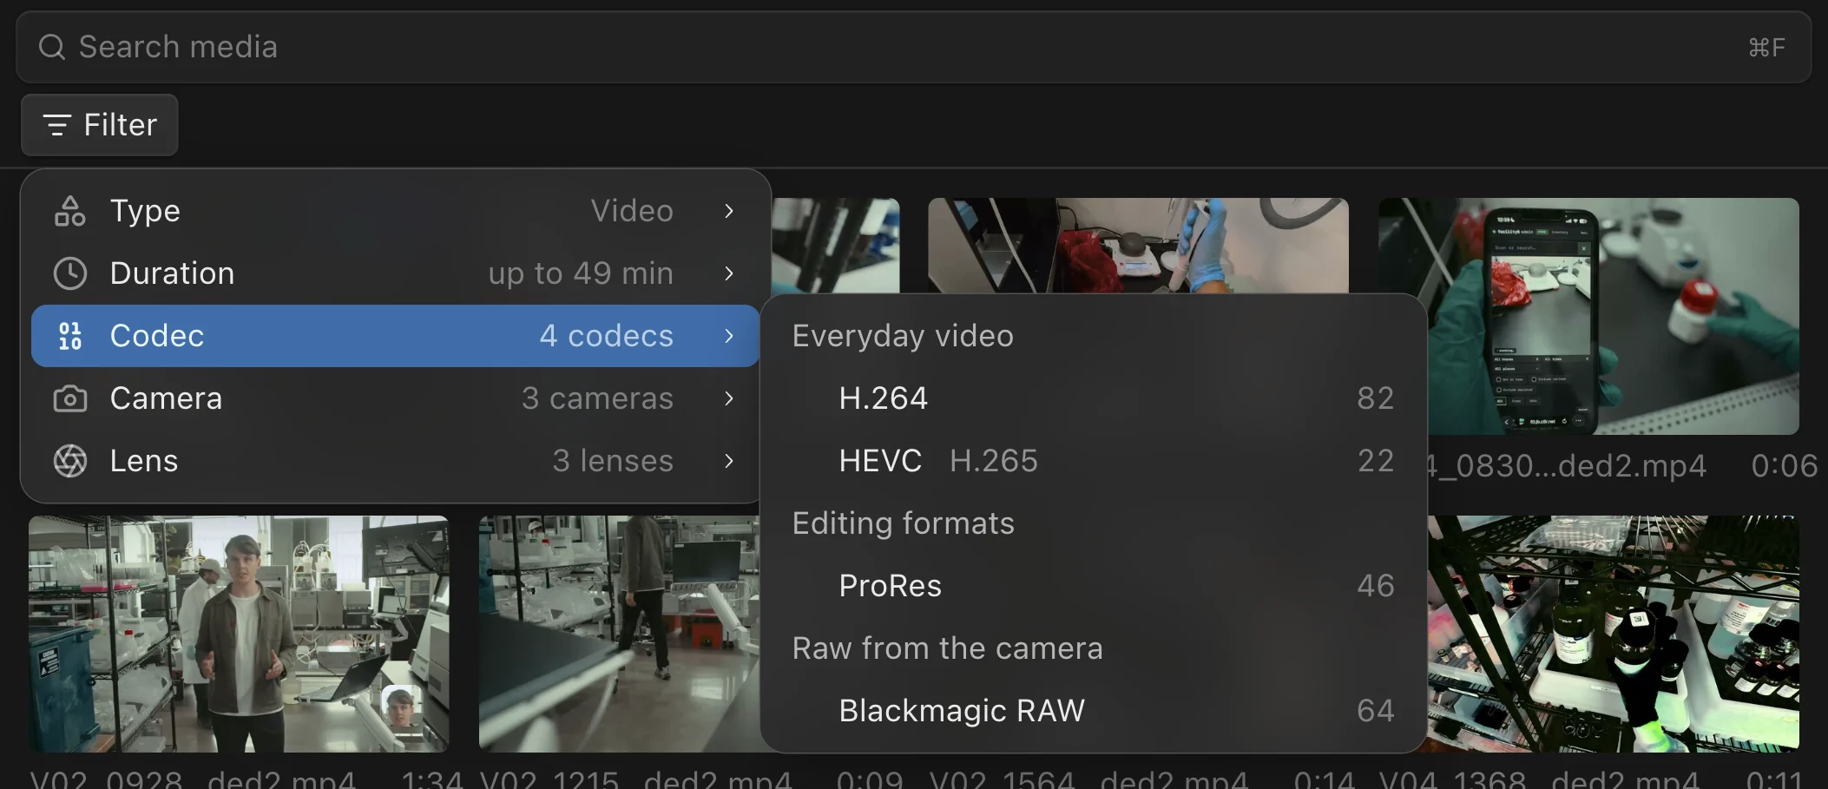Click the 'Raw from the camera' header
Image resolution: width=1828 pixels, height=789 pixels.
click(x=947, y=648)
